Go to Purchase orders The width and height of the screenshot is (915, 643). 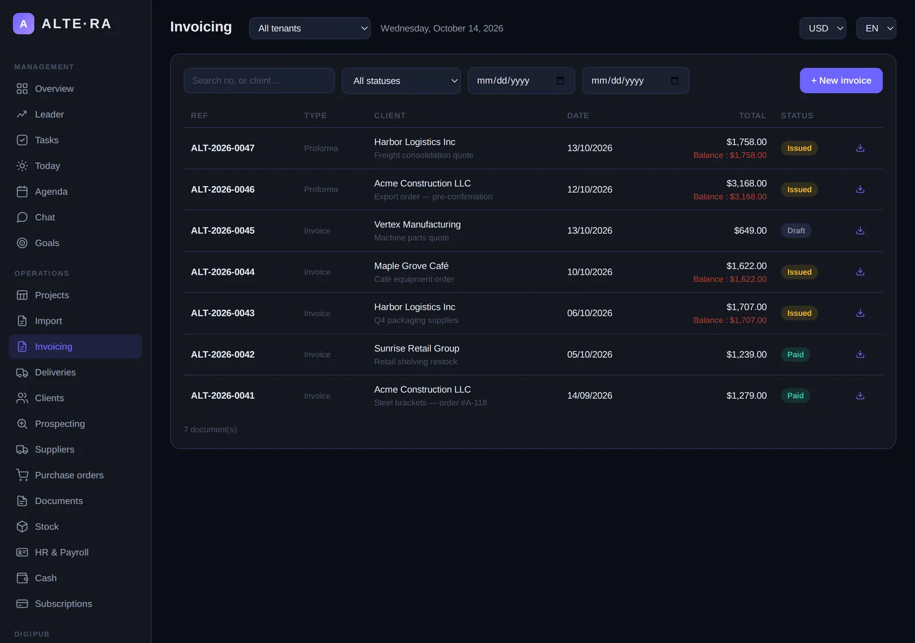(75, 475)
